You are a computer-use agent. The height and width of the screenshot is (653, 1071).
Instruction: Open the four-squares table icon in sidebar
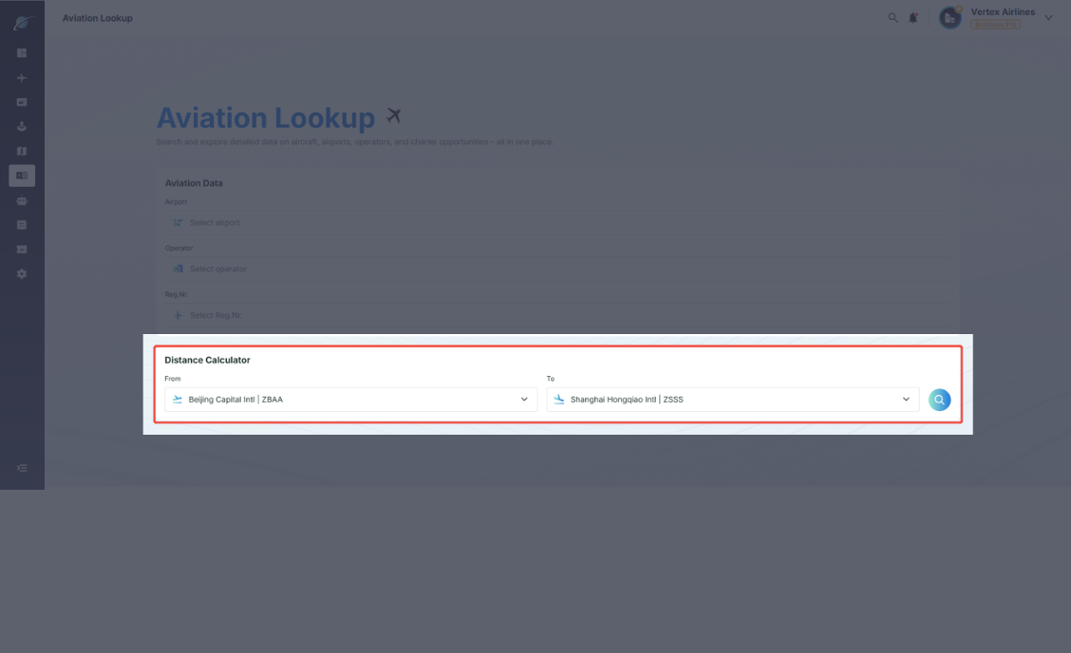click(22, 225)
